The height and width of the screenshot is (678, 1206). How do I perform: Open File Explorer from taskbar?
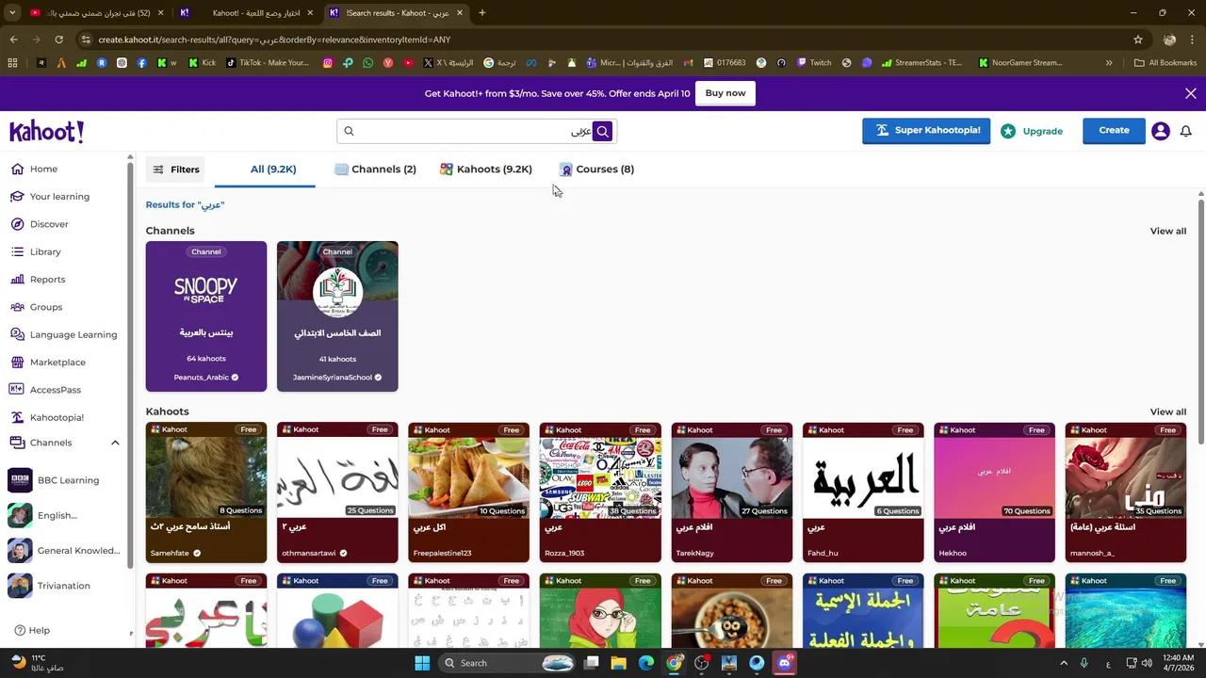pos(619,663)
